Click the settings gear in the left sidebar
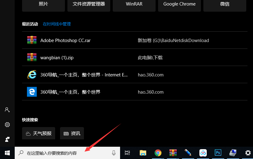The width and height of the screenshot is (253, 159). (x=7, y=125)
